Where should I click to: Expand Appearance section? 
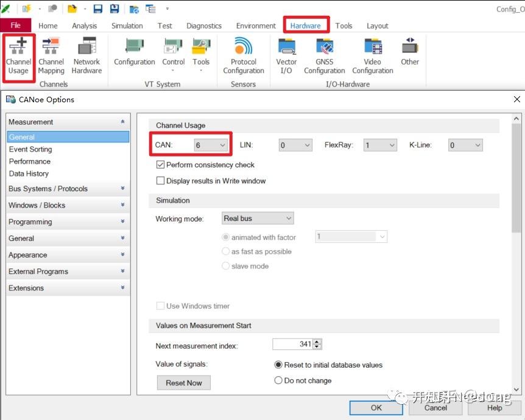(122, 254)
